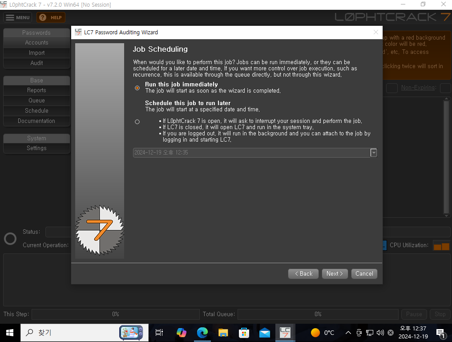Click the This Step progress bar
The image size is (452, 342).
(116, 314)
